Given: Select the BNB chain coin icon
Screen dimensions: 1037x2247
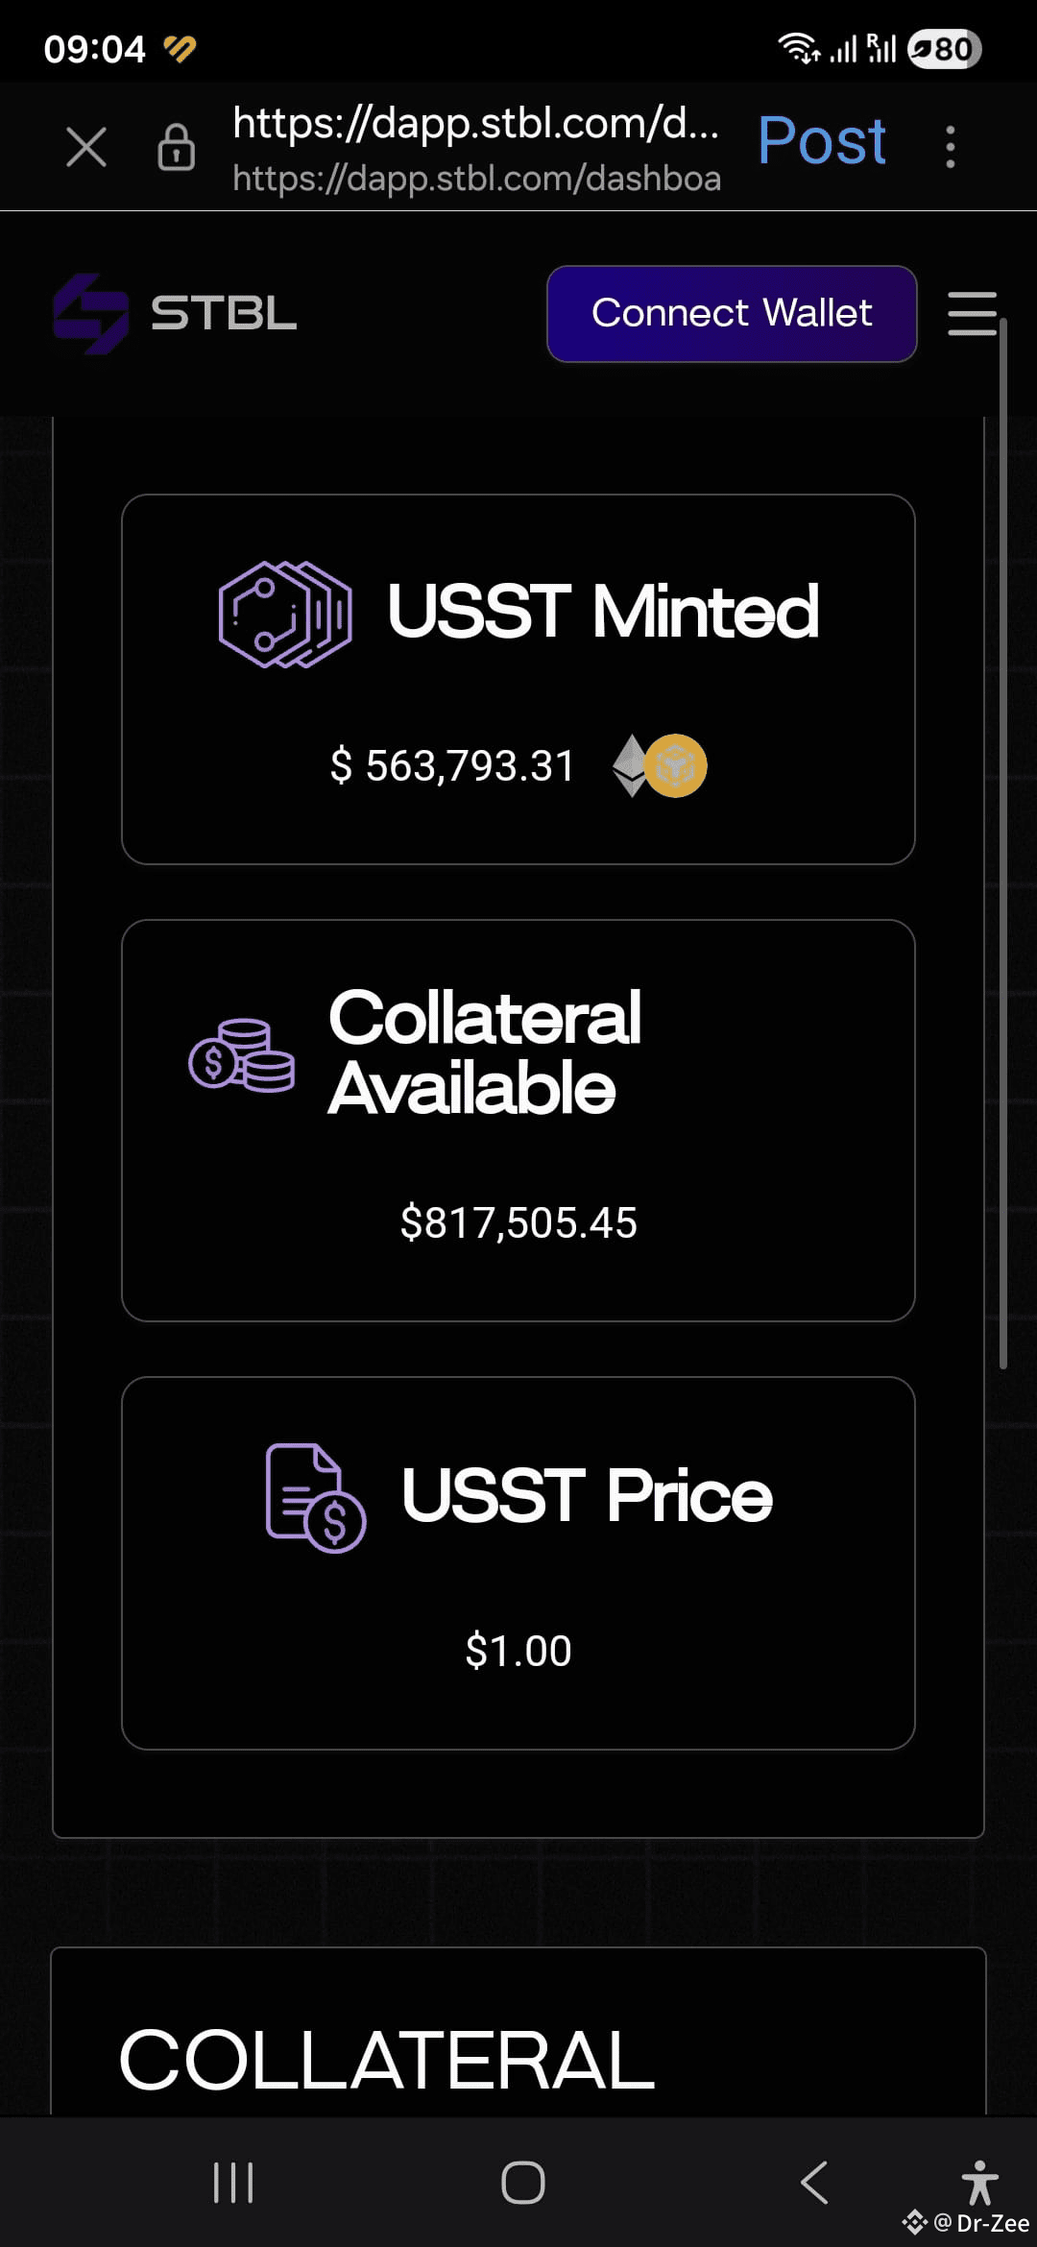Looking at the screenshot, I should point(675,765).
